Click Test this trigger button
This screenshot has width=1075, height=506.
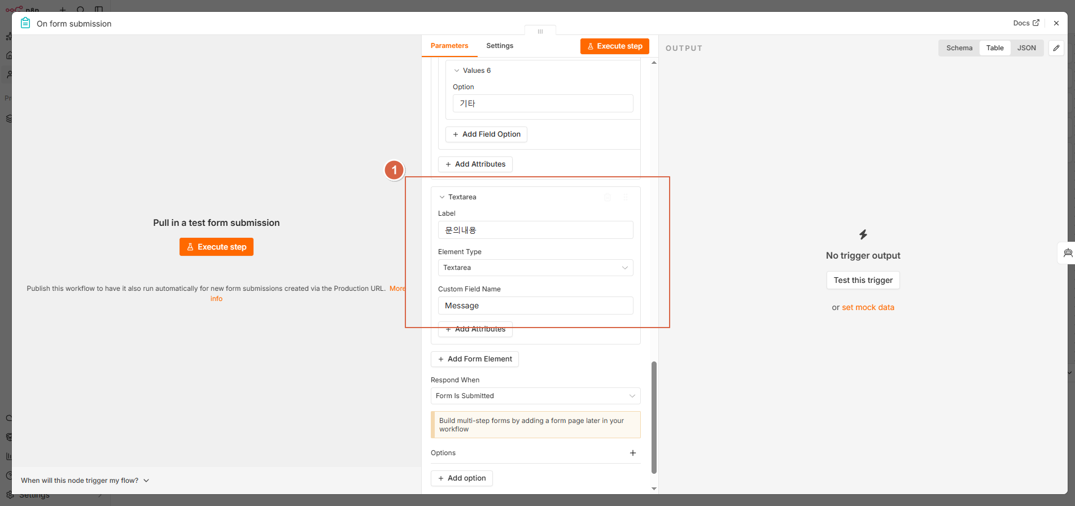coord(863,280)
